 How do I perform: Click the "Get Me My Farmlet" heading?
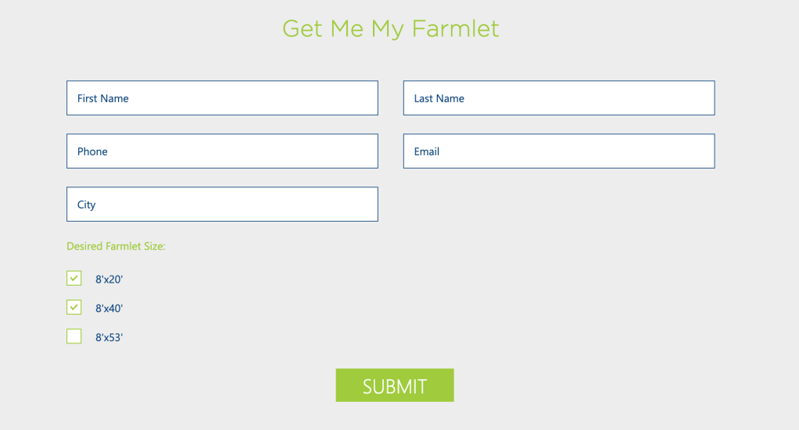[x=391, y=29]
